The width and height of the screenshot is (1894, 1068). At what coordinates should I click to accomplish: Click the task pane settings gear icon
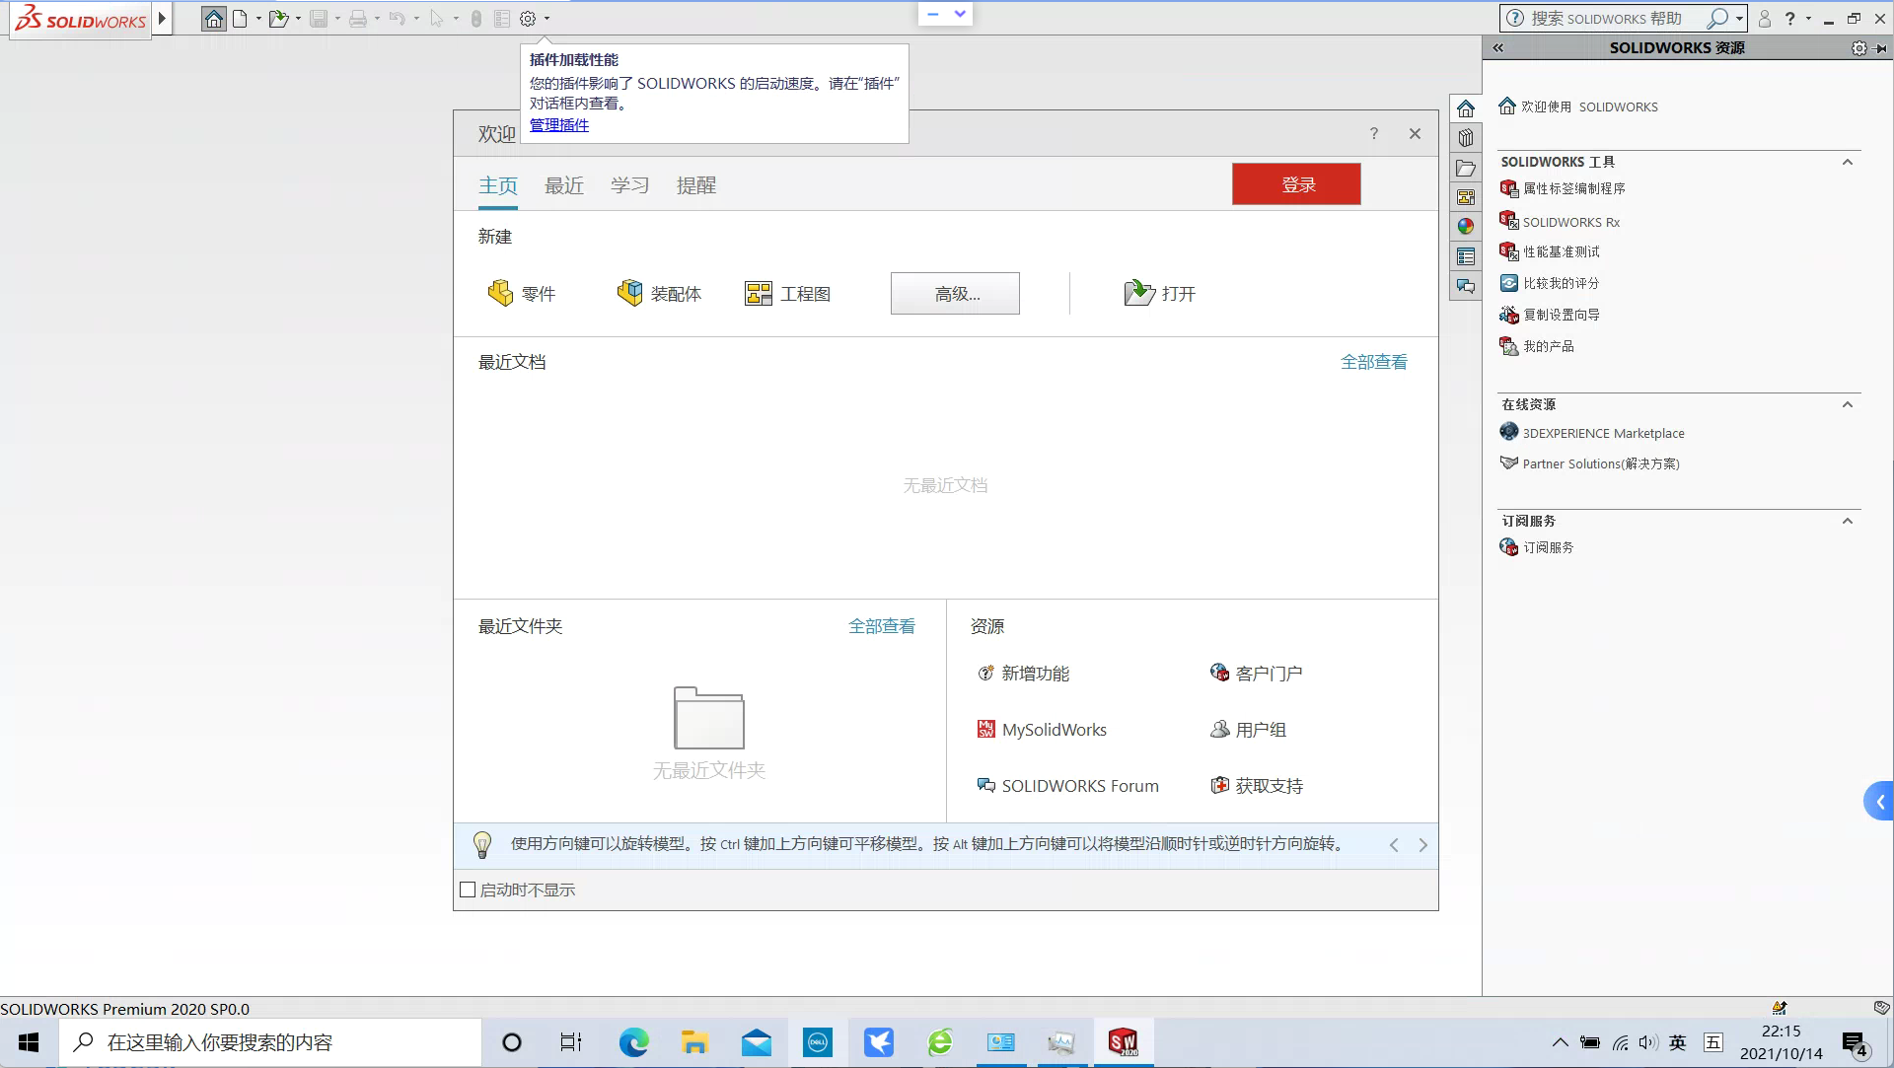click(1858, 48)
